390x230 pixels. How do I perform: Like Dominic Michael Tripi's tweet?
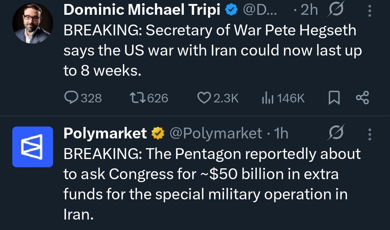pos(205,98)
